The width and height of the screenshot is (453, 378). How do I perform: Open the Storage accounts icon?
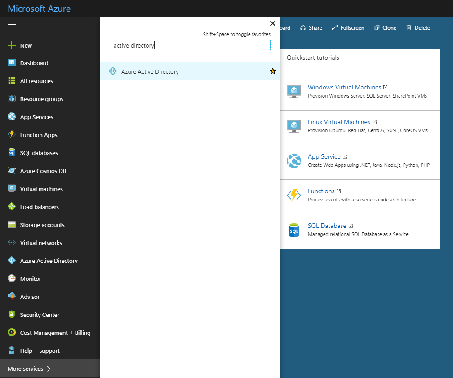(x=12, y=225)
